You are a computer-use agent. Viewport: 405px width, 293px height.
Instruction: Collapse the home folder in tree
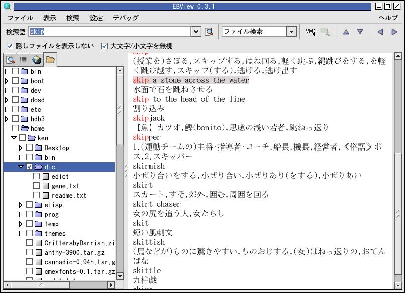pyautogui.click(x=7, y=128)
